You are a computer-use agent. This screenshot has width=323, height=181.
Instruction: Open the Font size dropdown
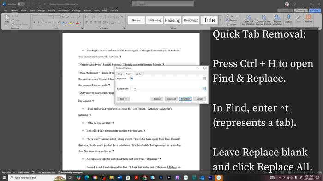60,17
